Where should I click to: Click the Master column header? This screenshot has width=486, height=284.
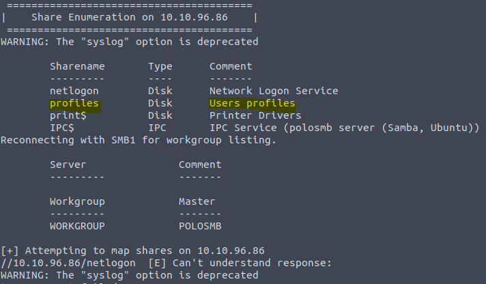point(197,201)
